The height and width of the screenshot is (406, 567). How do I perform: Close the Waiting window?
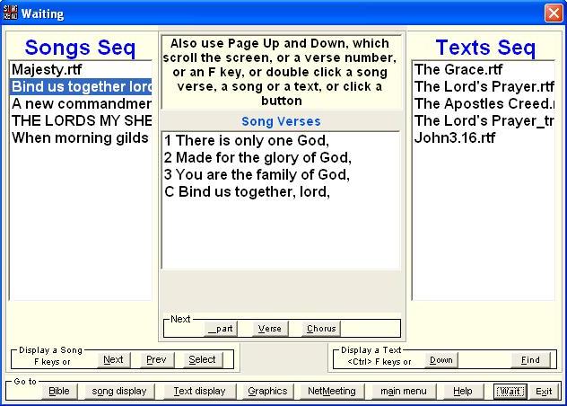[x=554, y=13]
